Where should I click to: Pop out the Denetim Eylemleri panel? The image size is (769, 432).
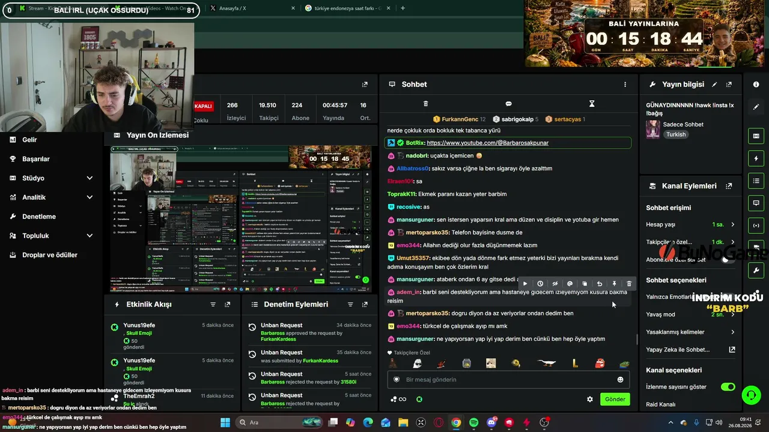365,305
